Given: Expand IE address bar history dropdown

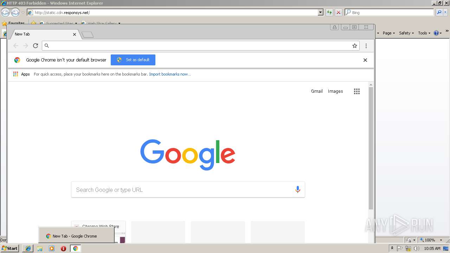Looking at the screenshot, I should 321,12.
